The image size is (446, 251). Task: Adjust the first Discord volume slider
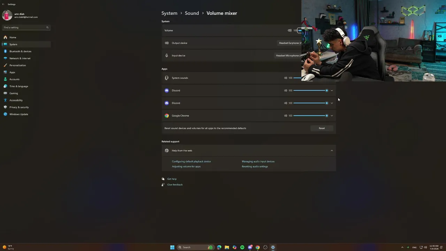point(310,90)
